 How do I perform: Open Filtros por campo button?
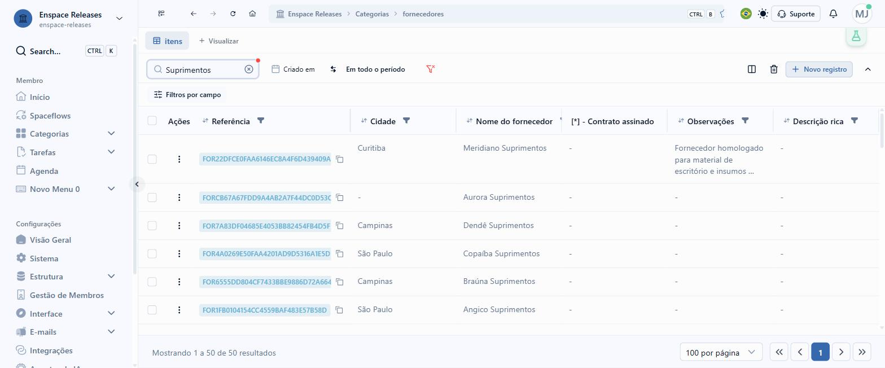tap(187, 95)
